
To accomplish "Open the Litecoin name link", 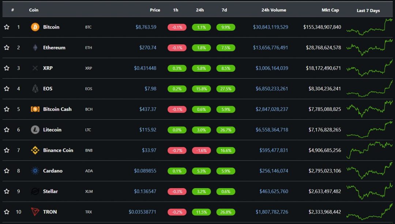I will point(52,130).
